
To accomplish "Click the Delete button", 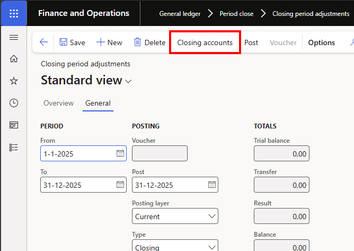I will click(149, 42).
